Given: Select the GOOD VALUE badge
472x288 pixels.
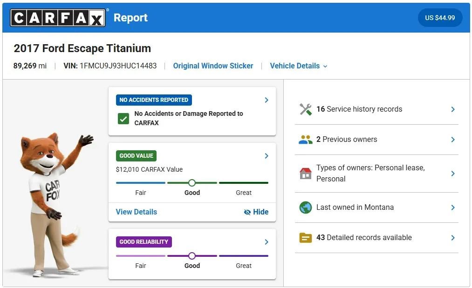Looking at the screenshot, I should 136,156.
